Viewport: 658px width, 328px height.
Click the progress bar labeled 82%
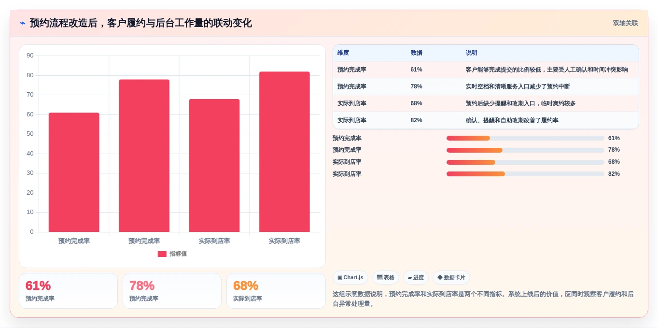[x=525, y=174]
